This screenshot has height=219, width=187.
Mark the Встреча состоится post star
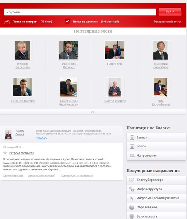click(x=5, y=153)
